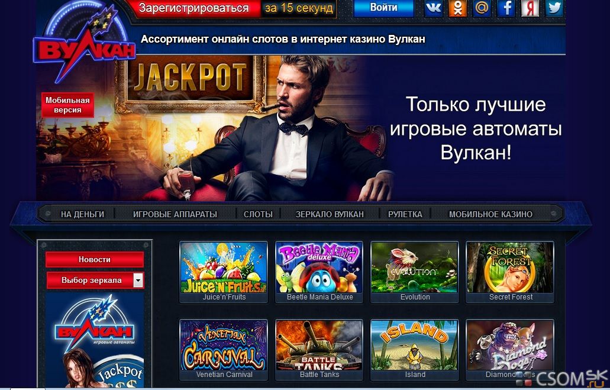The width and height of the screenshot is (610, 390).
Task: Select the Battle Tanks slot thumbnail
Action: pos(319,349)
